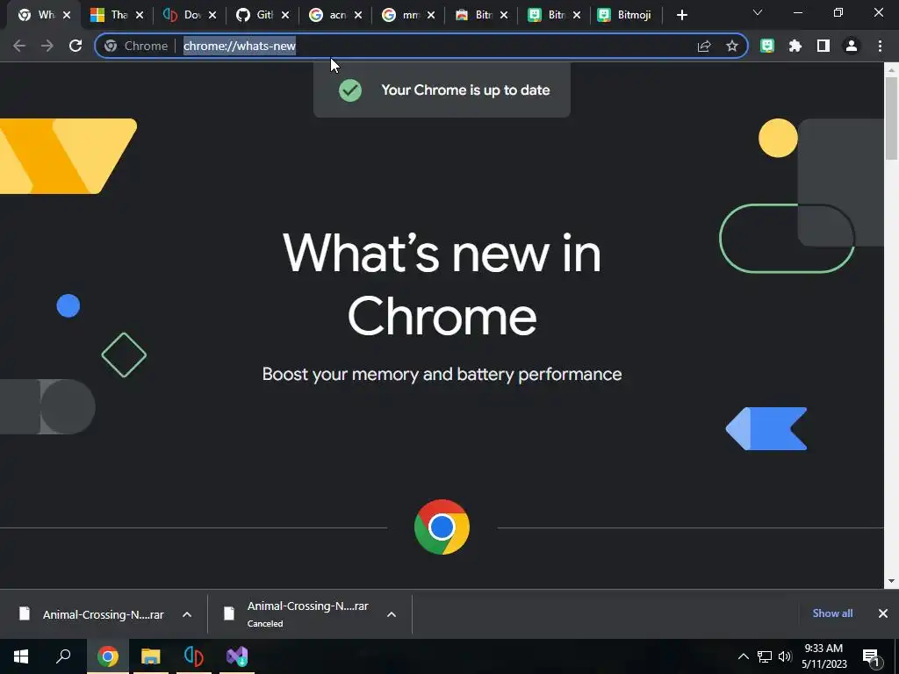This screenshot has height=674, width=899.
Task: Expand options for the canceled download
Action: 392,614
